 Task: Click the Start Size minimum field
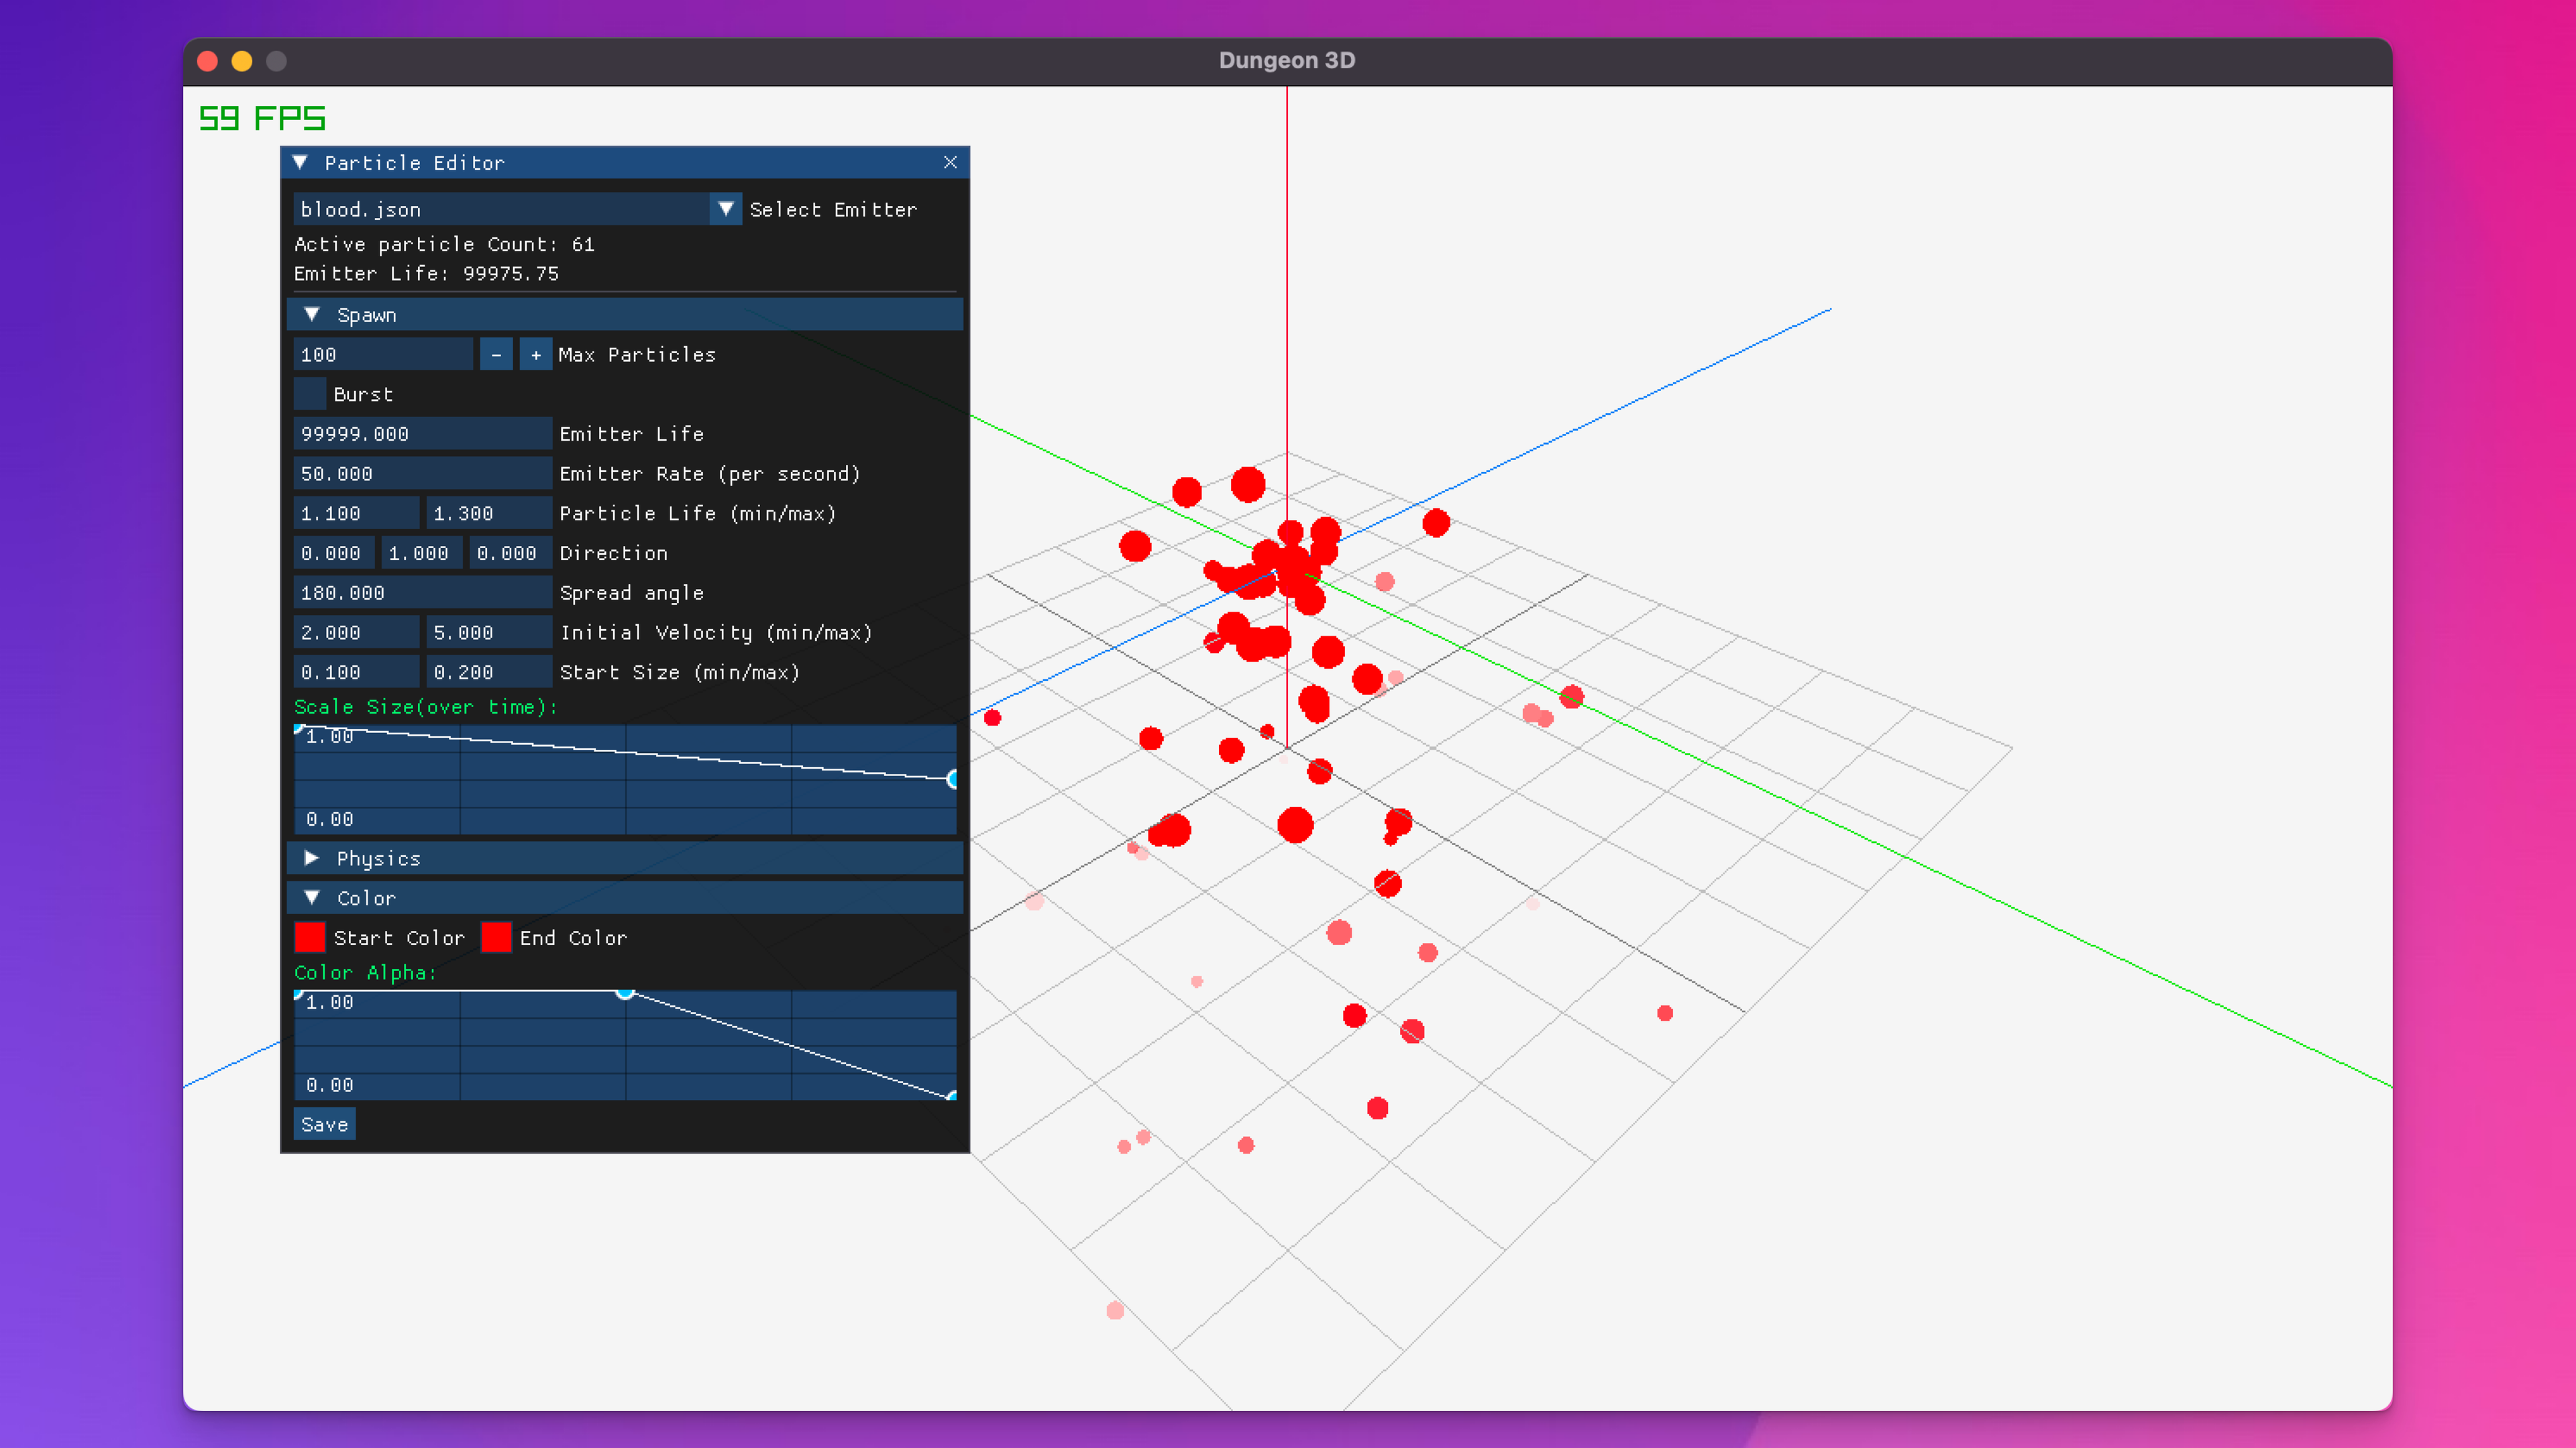tap(356, 673)
